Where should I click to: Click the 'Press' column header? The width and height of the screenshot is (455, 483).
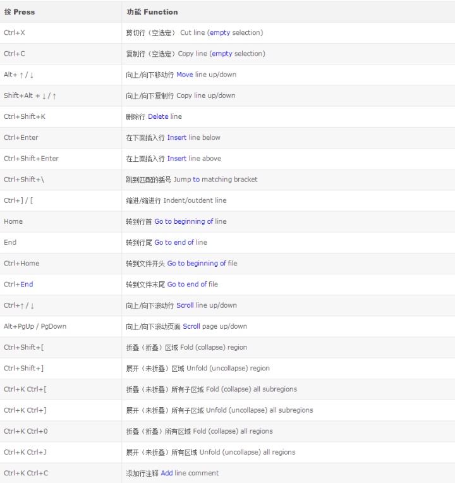[x=61, y=12]
